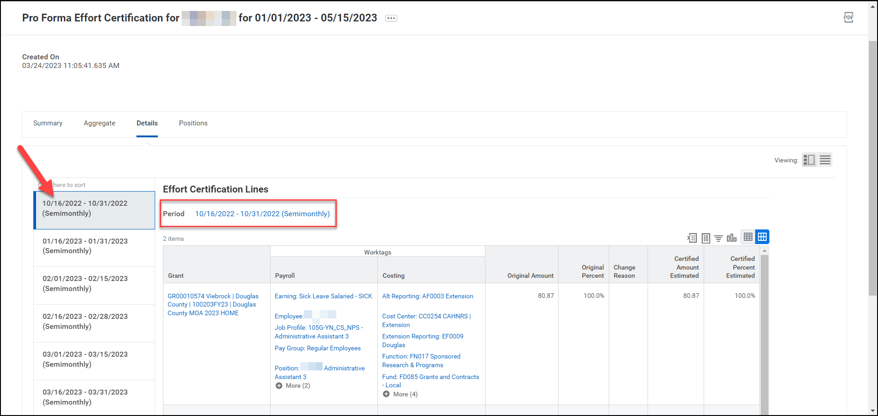
Task: Switch the table to chart view
Action: pos(732,238)
